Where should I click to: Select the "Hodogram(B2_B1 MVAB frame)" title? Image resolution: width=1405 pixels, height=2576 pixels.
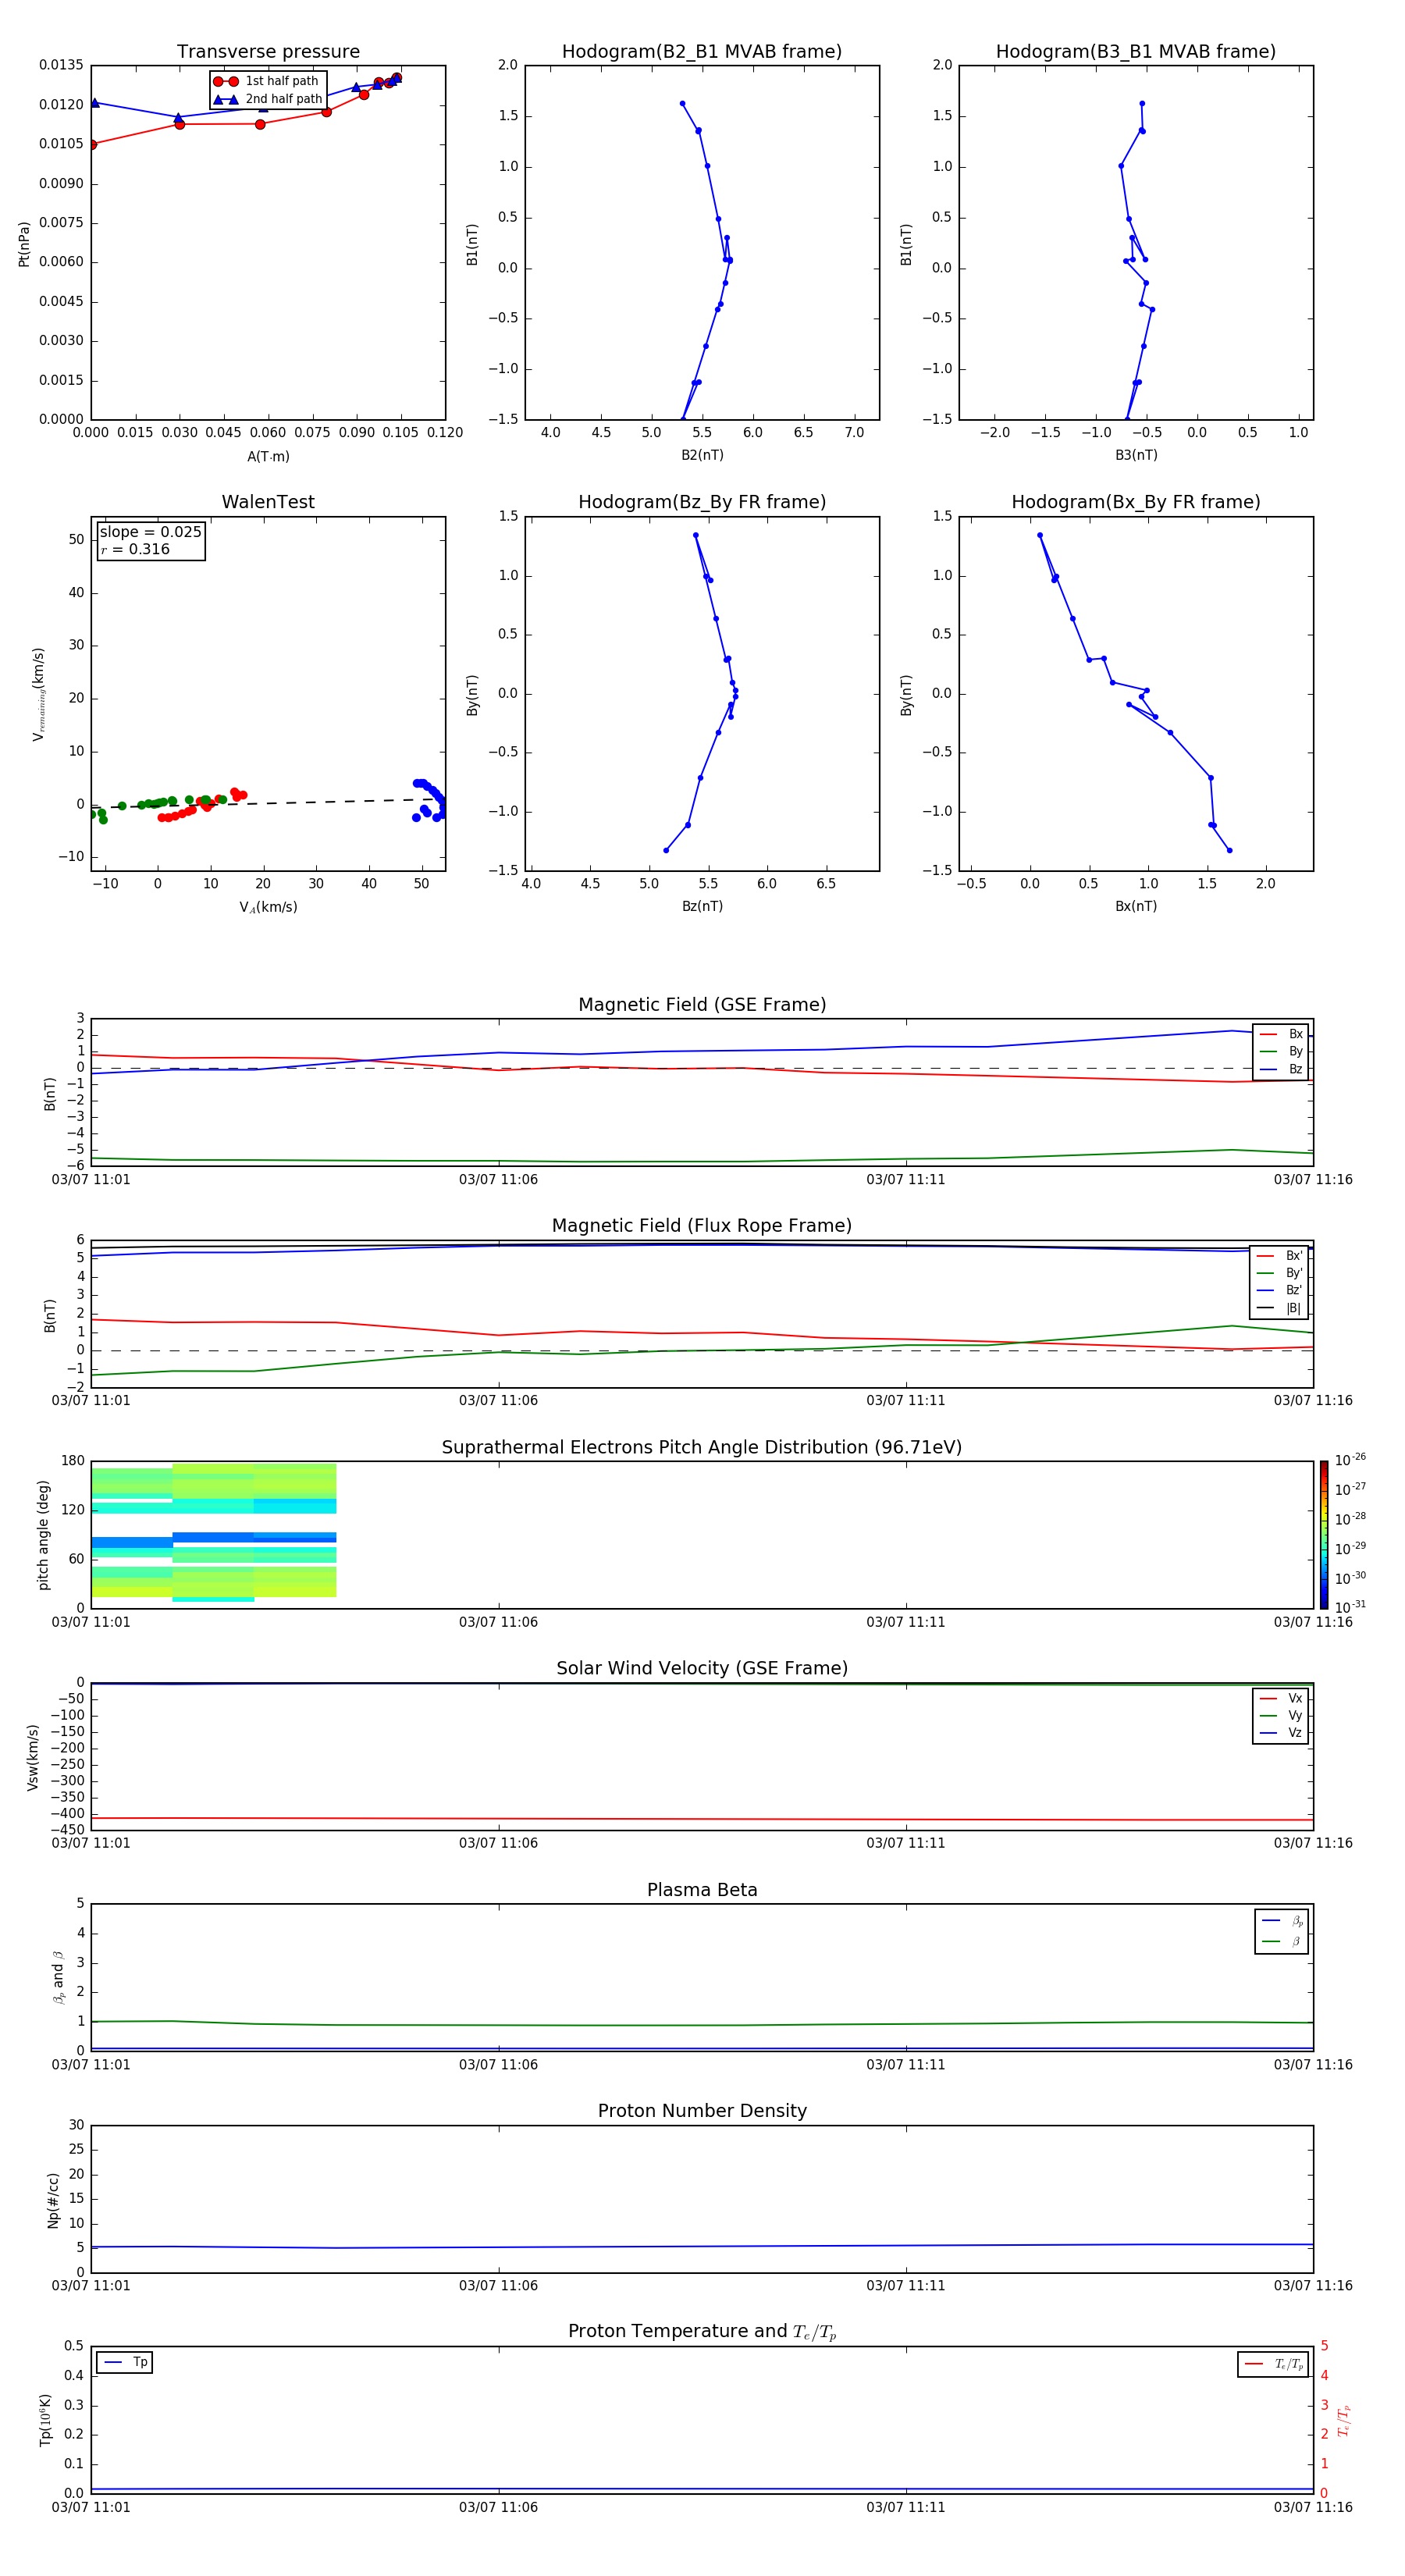[702, 52]
